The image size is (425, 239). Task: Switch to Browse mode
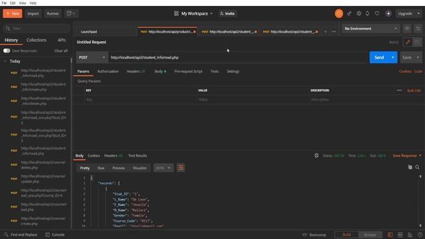pyautogui.click(x=370, y=234)
